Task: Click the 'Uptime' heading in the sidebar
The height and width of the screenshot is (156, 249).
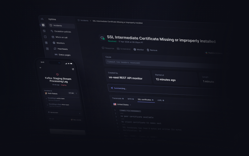Action: [x=52, y=19]
